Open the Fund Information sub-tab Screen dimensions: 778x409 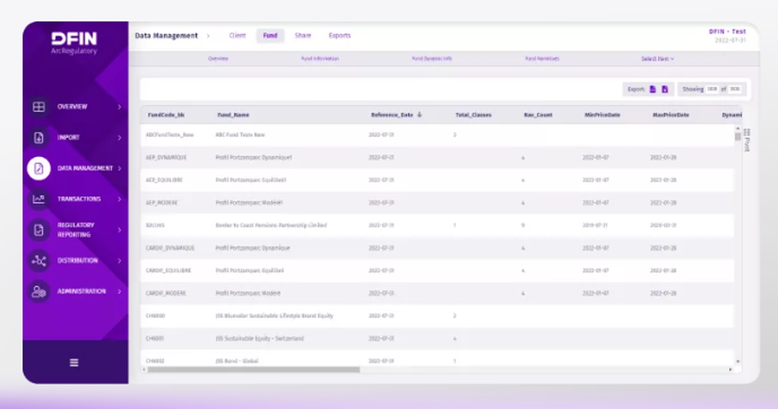coord(320,58)
